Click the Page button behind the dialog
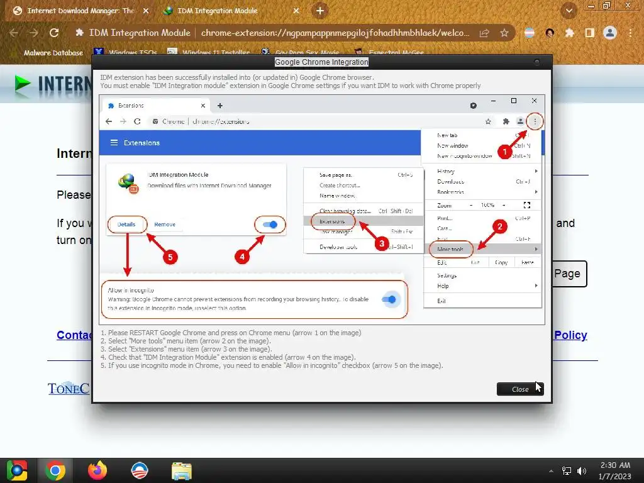The image size is (644, 483). tap(570, 274)
